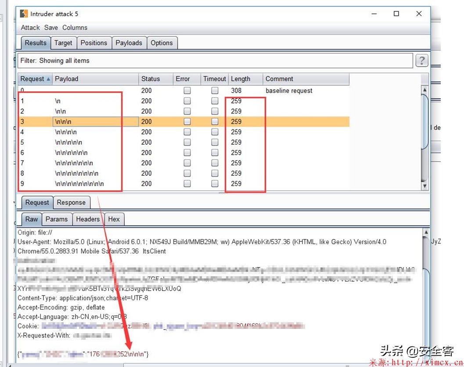Viewport: 464px width, 367px height.
Task: Switch to the Params view tab
Action: [x=57, y=219]
